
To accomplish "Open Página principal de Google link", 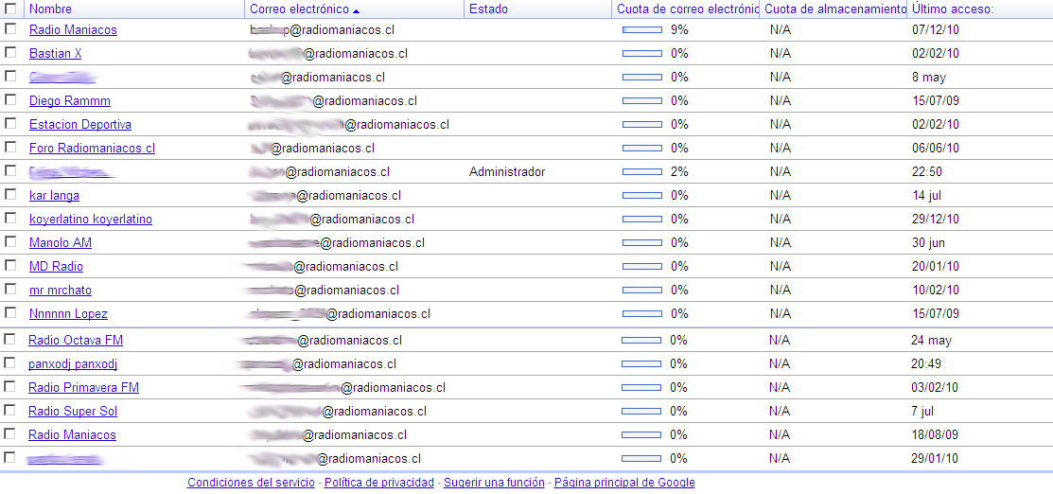I will [x=624, y=482].
